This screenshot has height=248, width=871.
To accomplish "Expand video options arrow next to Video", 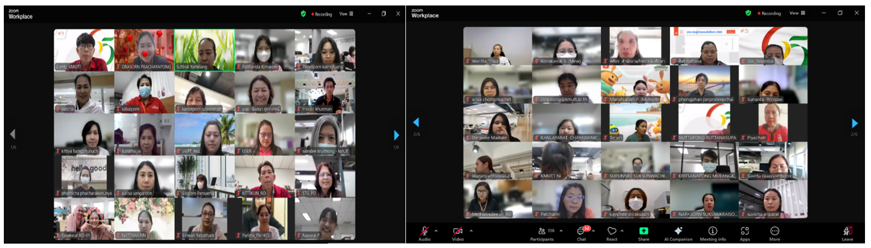I will tap(471, 231).
